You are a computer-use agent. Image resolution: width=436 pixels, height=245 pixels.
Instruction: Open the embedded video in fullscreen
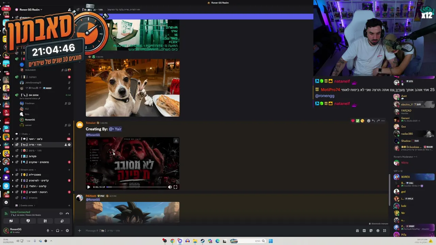[175, 187]
